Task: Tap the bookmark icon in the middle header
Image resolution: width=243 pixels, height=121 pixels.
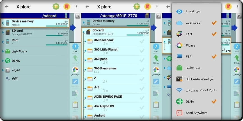Action: coord(148,6)
